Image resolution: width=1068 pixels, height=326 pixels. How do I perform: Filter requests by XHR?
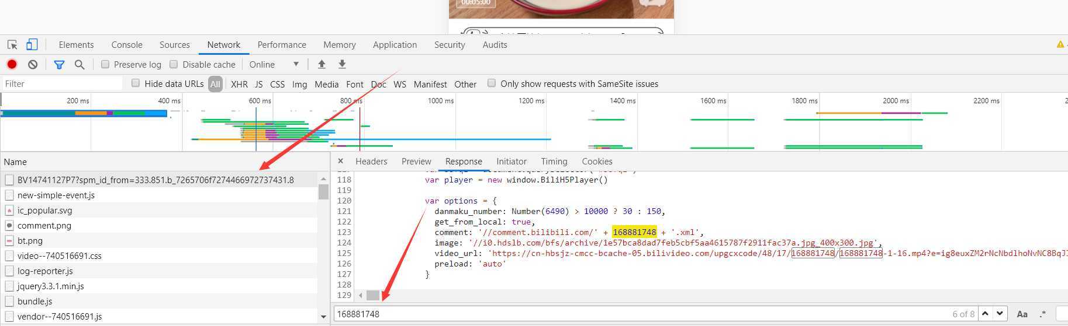pos(239,84)
